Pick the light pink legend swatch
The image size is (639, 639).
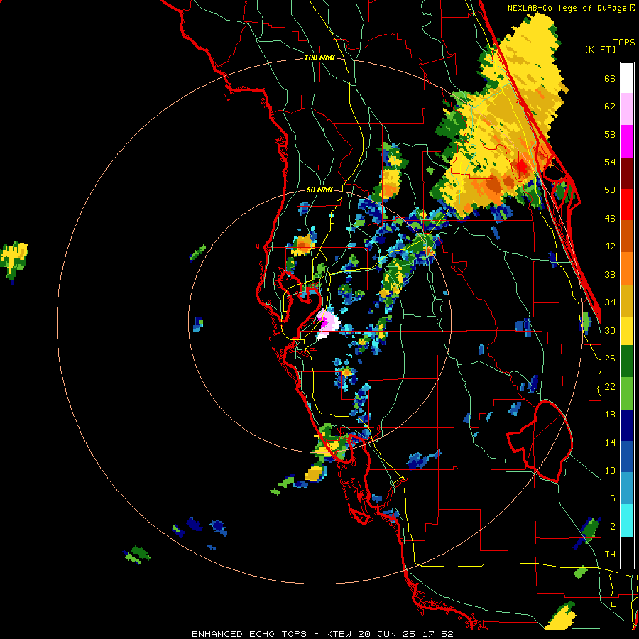point(627,109)
